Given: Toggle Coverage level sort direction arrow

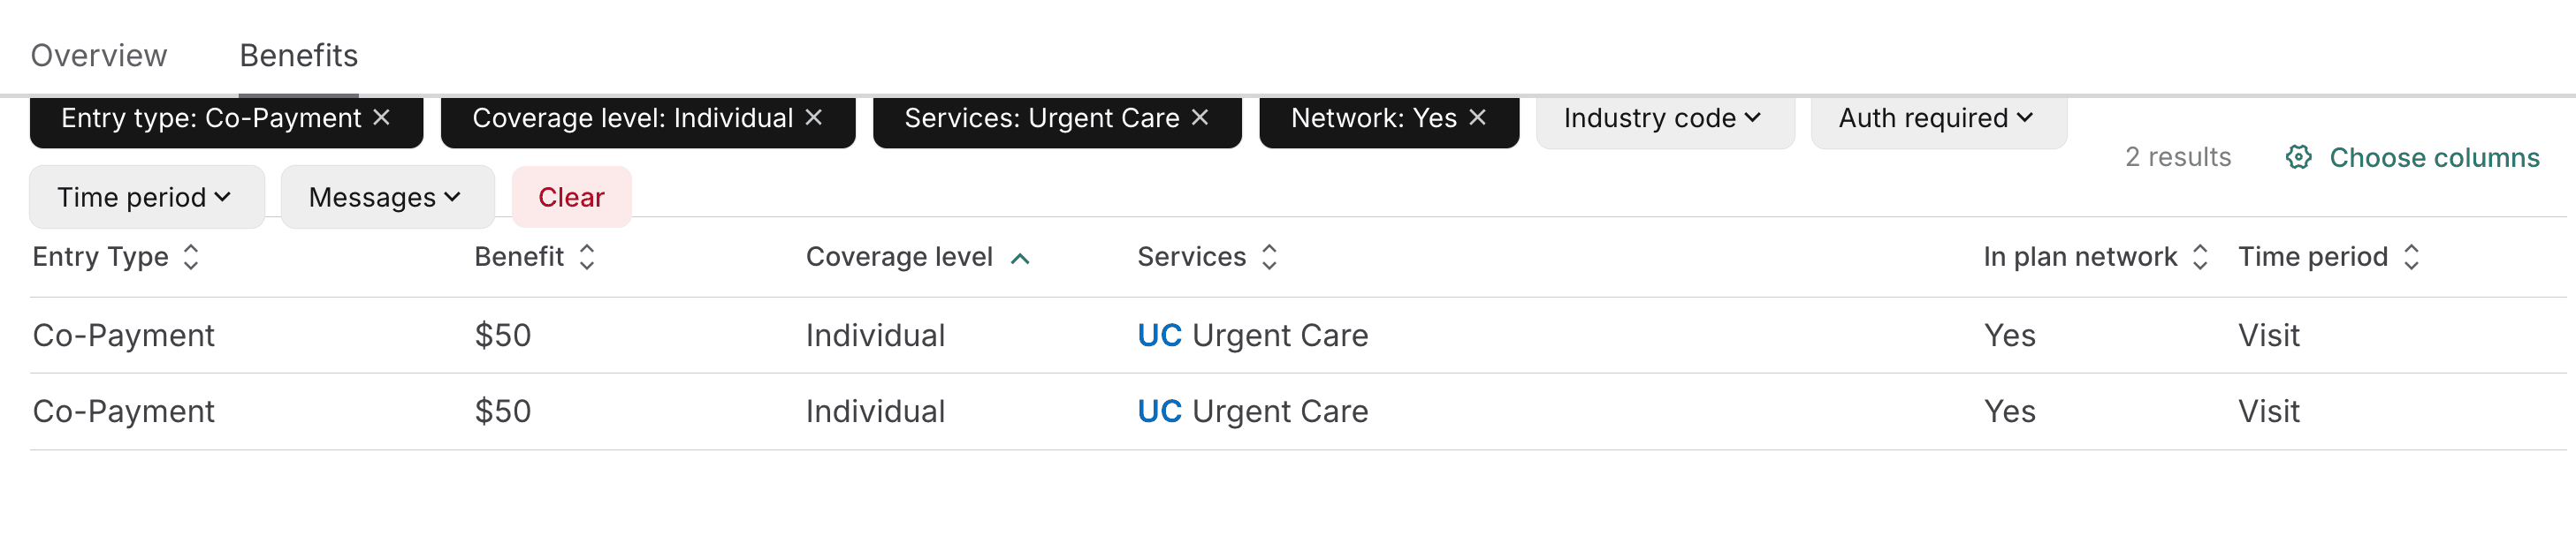Looking at the screenshot, I should [1020, 259].
